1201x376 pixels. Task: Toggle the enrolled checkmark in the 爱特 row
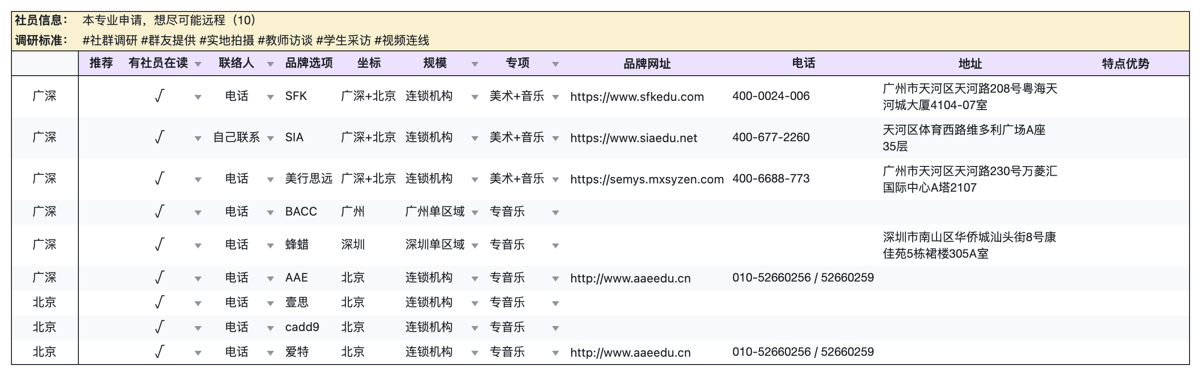click(x=160, y=352)
